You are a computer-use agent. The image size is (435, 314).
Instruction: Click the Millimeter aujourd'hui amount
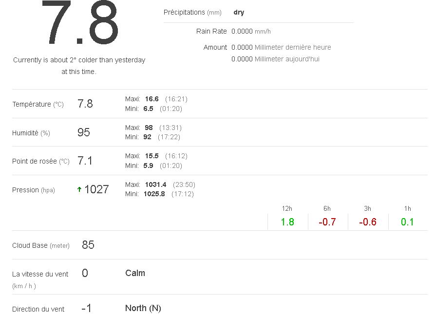pos(275,59)
